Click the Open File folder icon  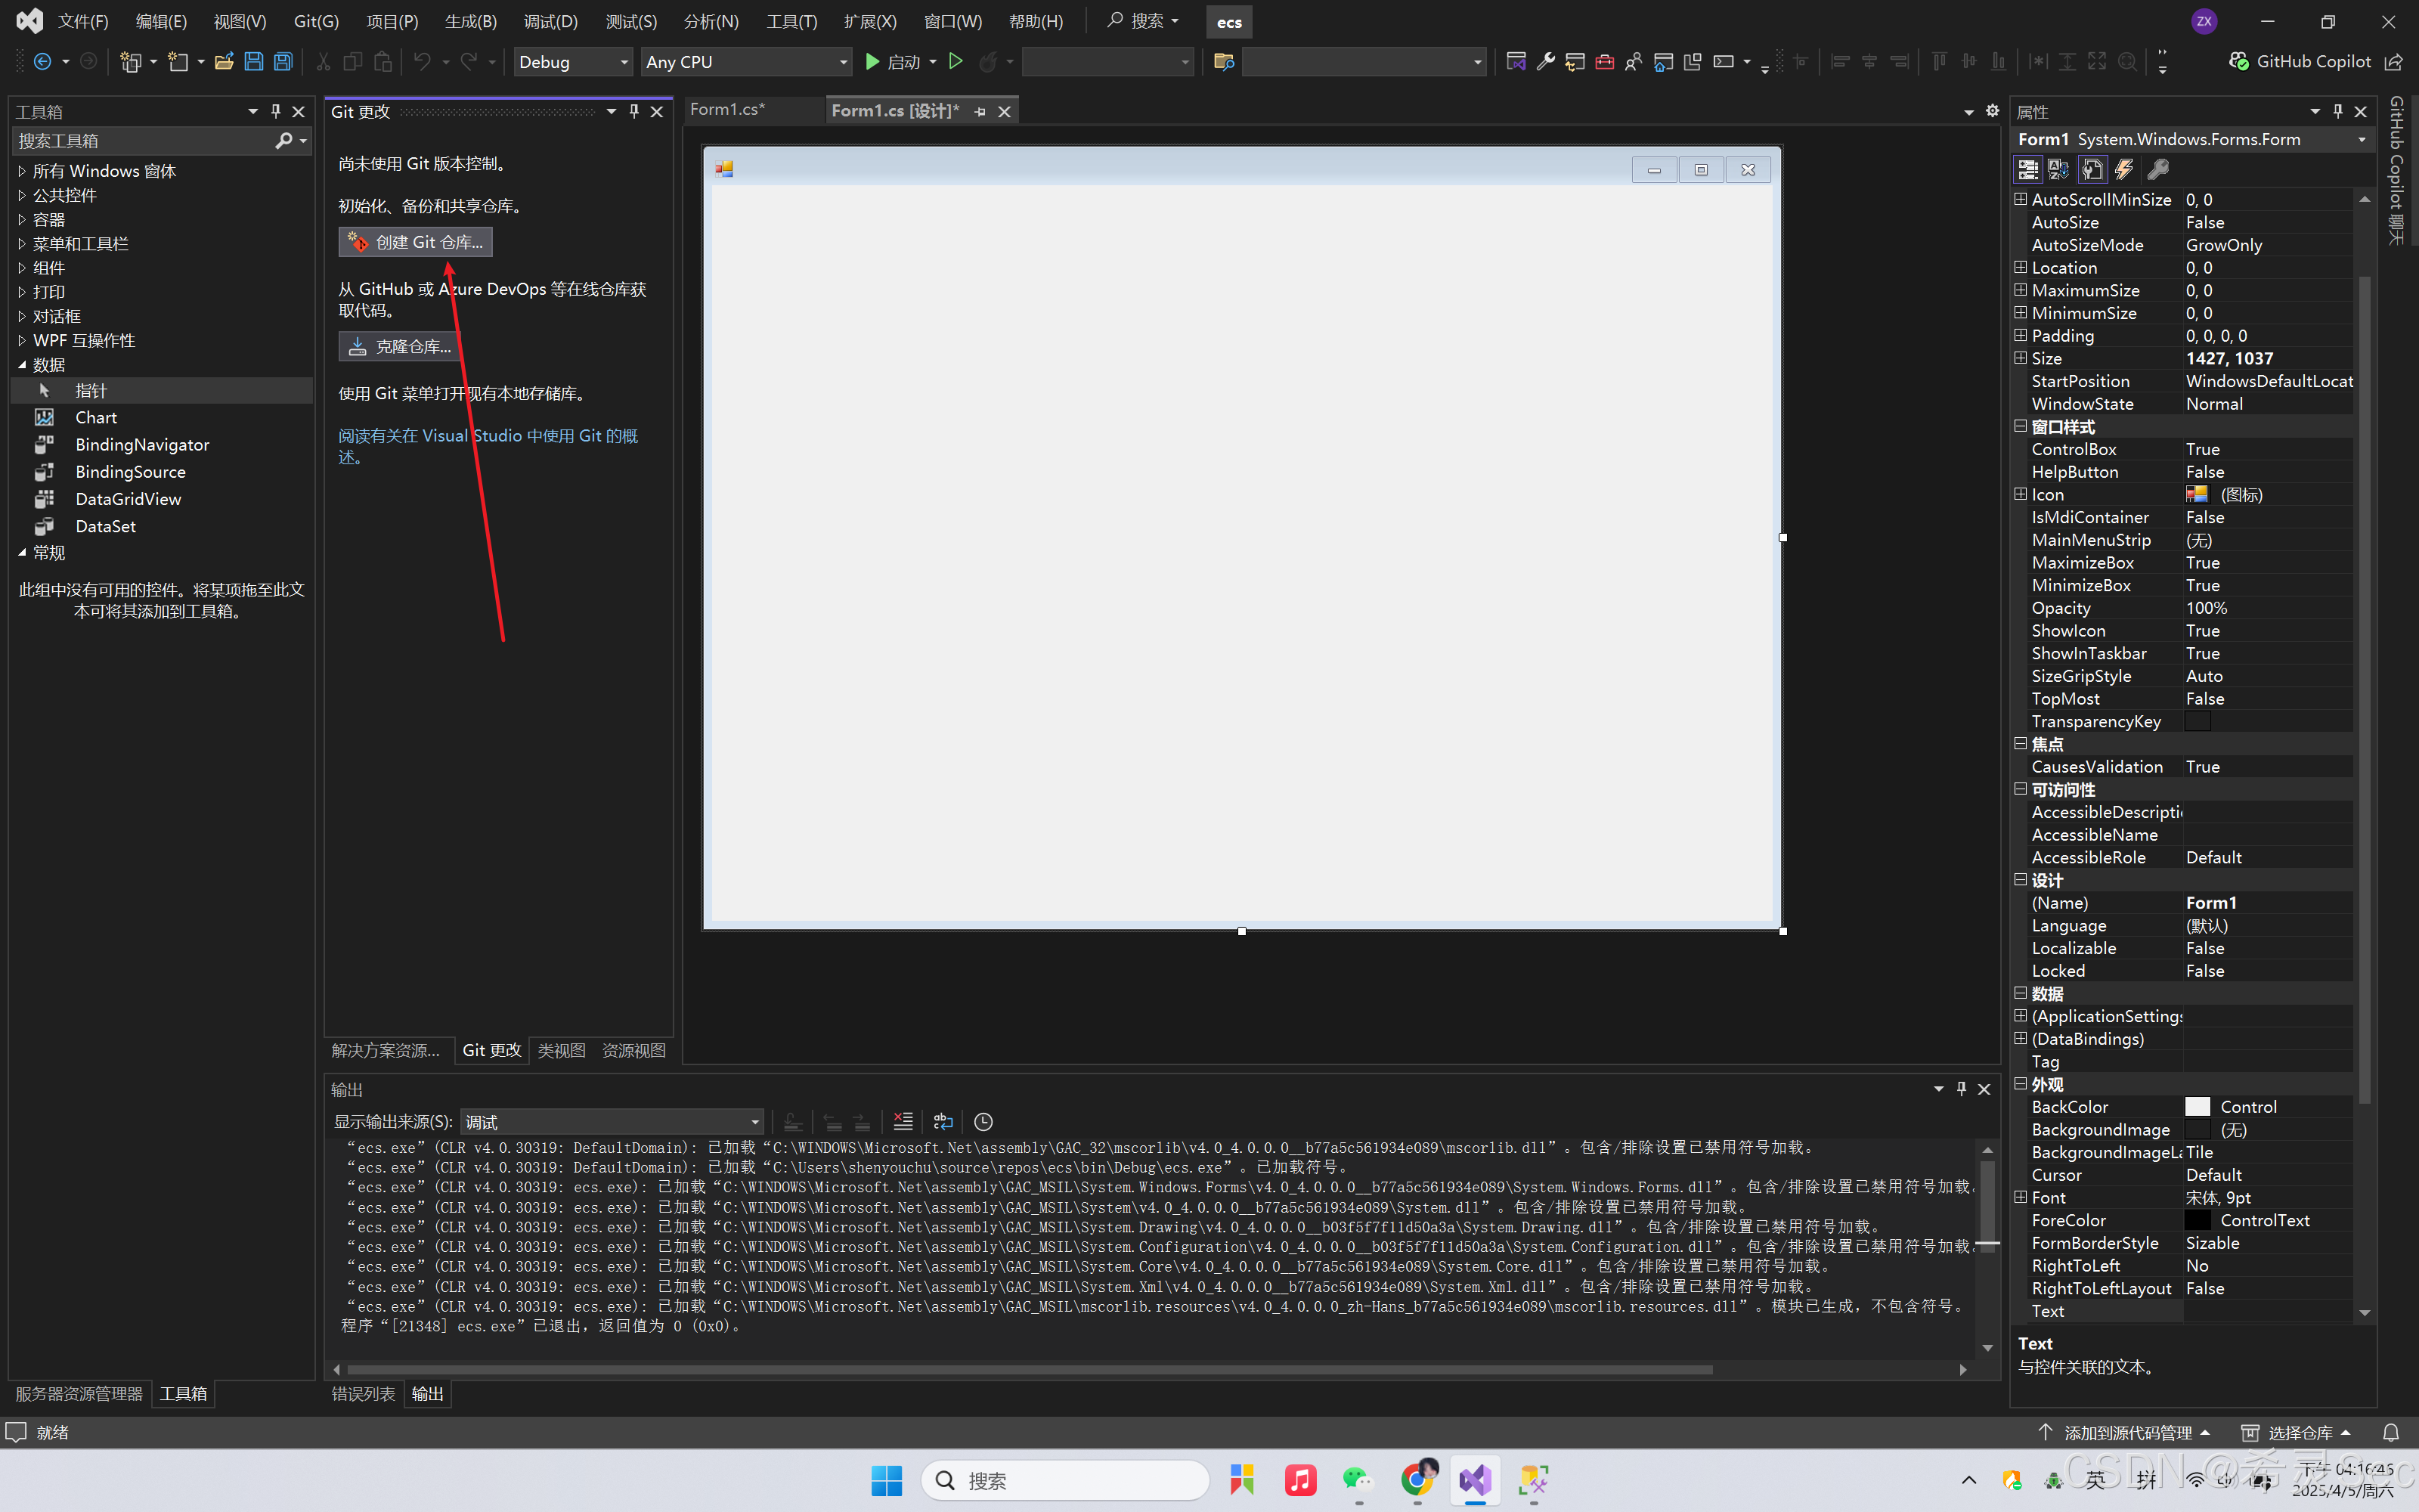click(224, 62)
